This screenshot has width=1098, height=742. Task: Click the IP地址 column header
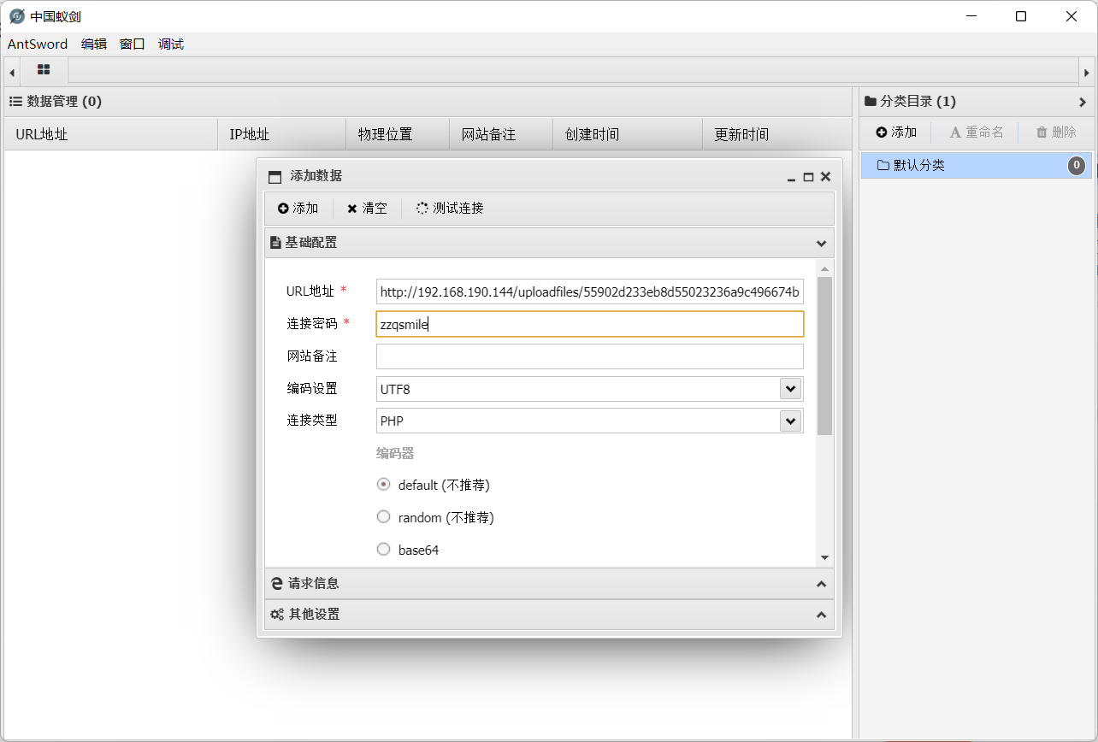click(x=282, y=134)
